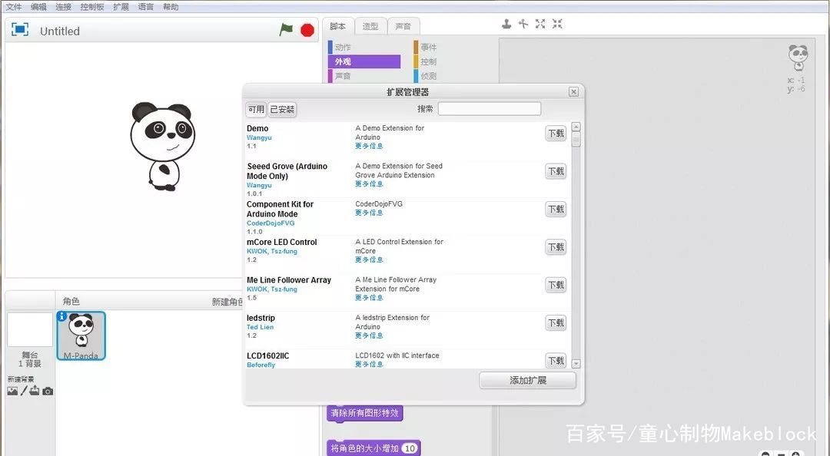Show the 可用 extensions tab
The width and height of the screenshot is (830, 456).
point(256,110)
